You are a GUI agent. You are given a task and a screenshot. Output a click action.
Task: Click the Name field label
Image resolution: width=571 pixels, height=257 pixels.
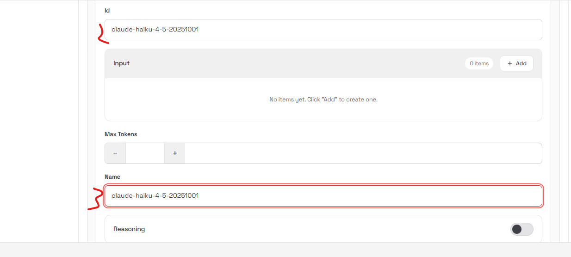point(112,177)
